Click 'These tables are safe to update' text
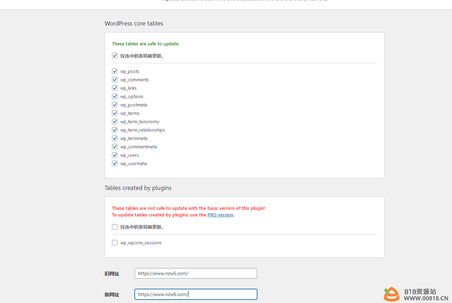This screenshot has height=303, width=452. pos(146,44)
